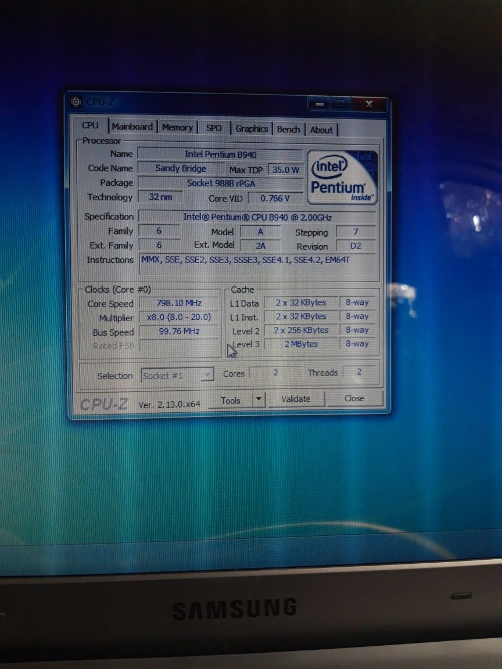Close CPU-Z with the X button
Viewport: 502px width, 669px height.
click(370, 104)
